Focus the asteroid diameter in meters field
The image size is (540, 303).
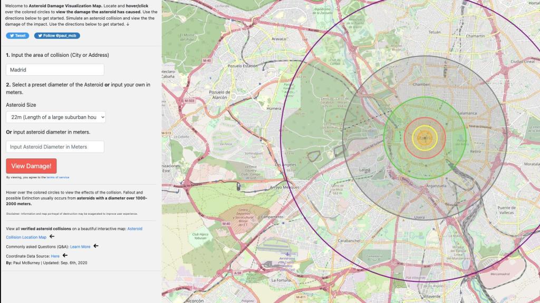55,147
